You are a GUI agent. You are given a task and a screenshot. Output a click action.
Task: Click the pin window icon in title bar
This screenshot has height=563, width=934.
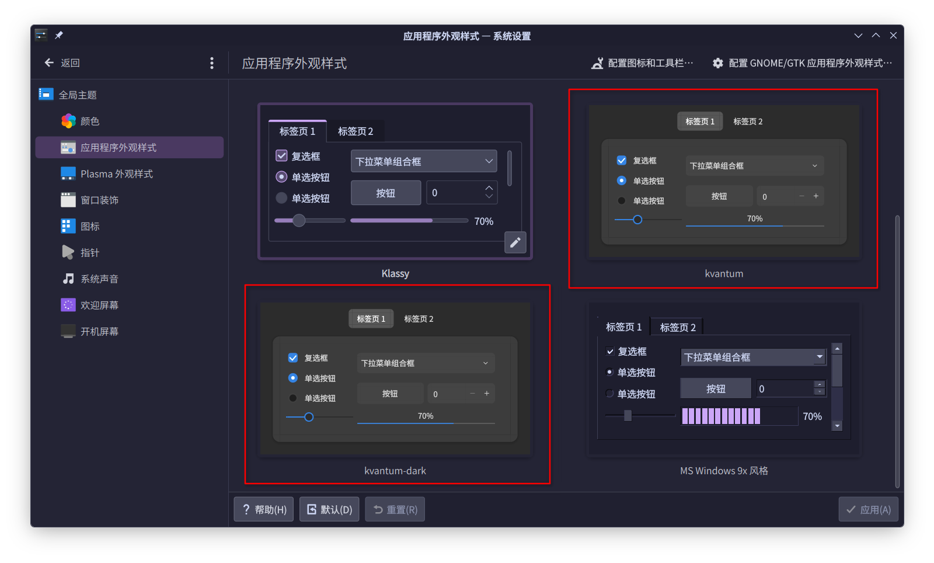pos(59,35)
